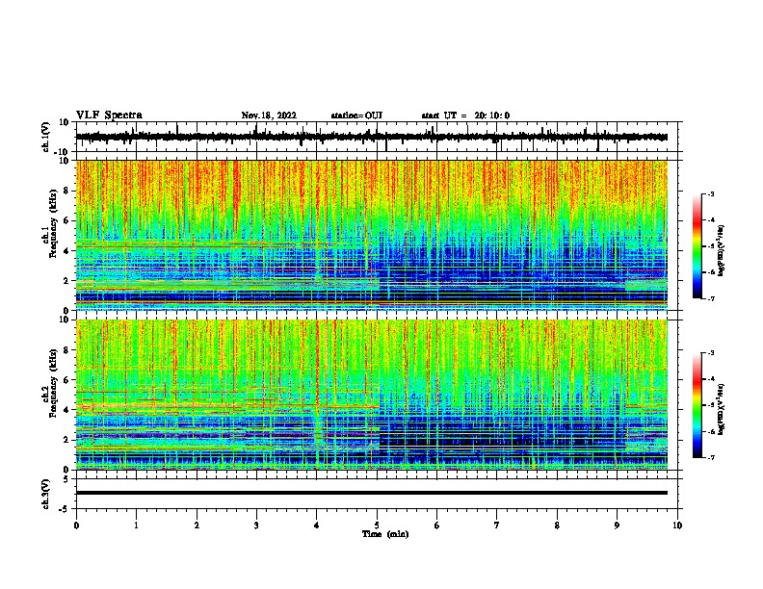Click time axis tick label '3'

256,525
